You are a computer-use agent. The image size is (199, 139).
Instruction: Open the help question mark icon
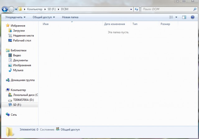tap(192, 17)
